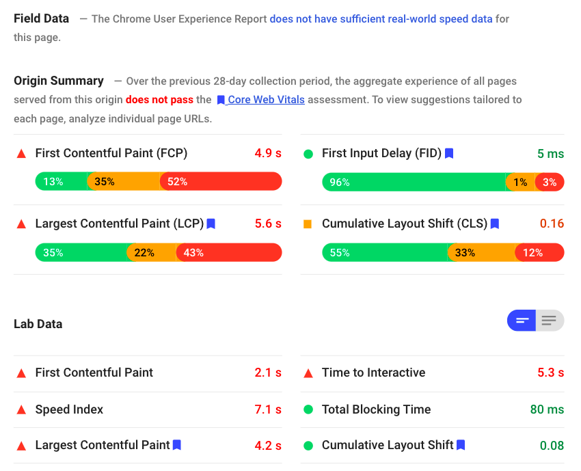581x471 pixels.
Task: Click the orange 33% segment of the CLS bar
Action: coord(482,253)
